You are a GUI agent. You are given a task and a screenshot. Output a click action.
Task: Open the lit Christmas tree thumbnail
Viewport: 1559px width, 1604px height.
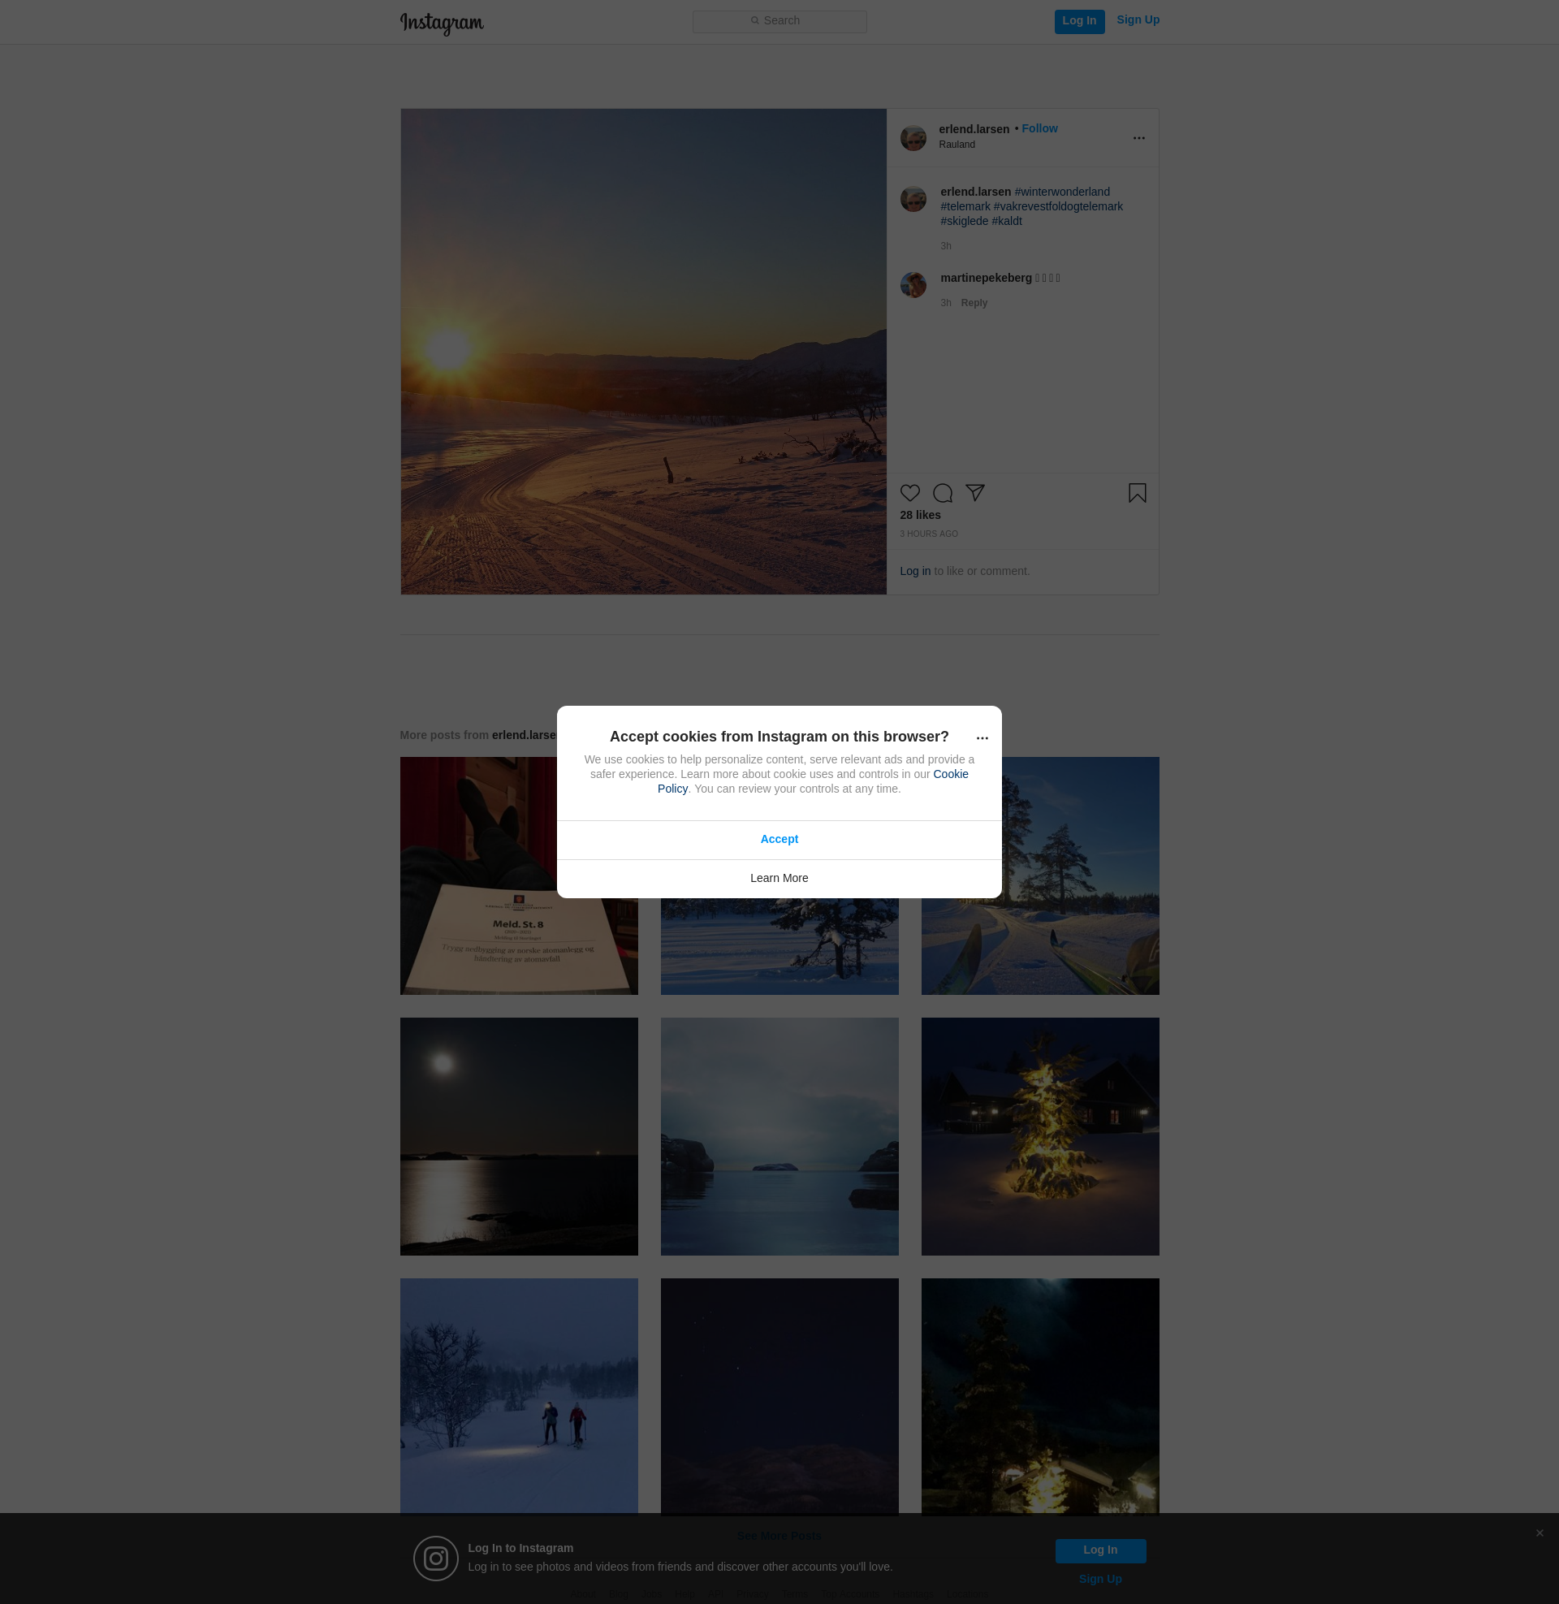pos(1040,1135)
